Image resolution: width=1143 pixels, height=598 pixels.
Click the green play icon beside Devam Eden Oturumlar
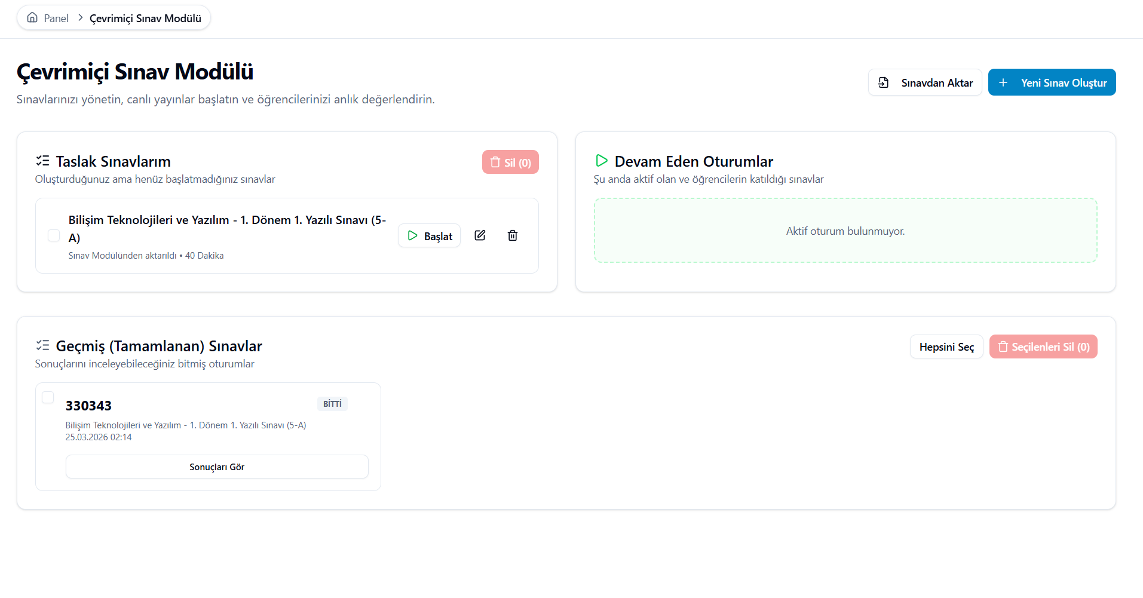click(x=601, y=161)
